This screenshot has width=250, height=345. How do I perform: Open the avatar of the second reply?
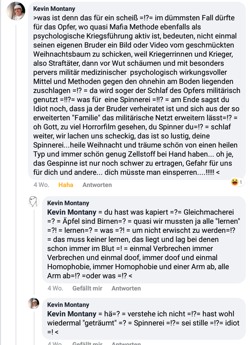pyautogui.click(x=34, y=303)
